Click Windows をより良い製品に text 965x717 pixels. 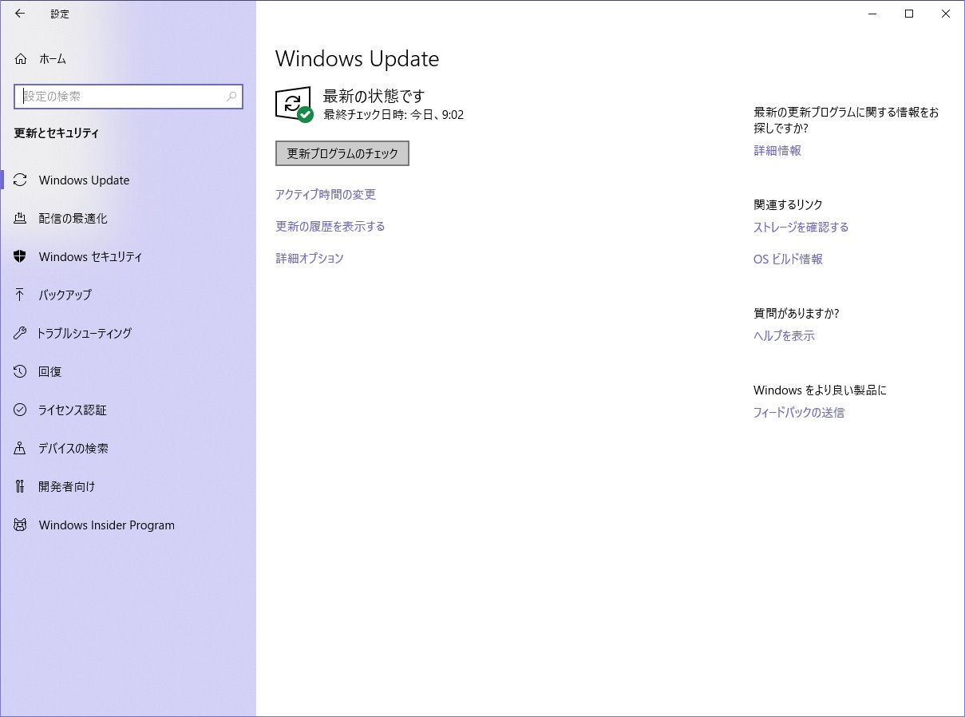[x=820, y=390]
